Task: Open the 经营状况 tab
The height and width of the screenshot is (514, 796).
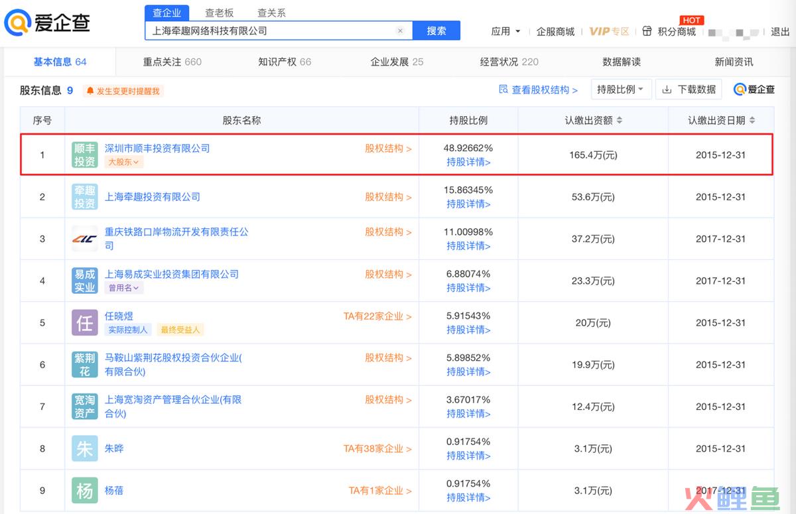Action: 509,62
